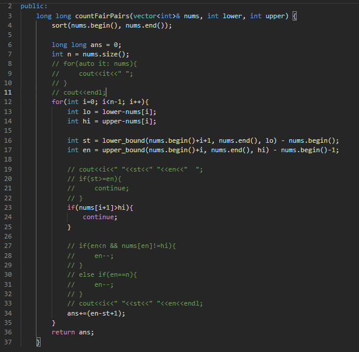Image resolution: width=359 pixels, height=352 pixels.
Task: Click line number 11 in gutter
Action: click(8, 92)
